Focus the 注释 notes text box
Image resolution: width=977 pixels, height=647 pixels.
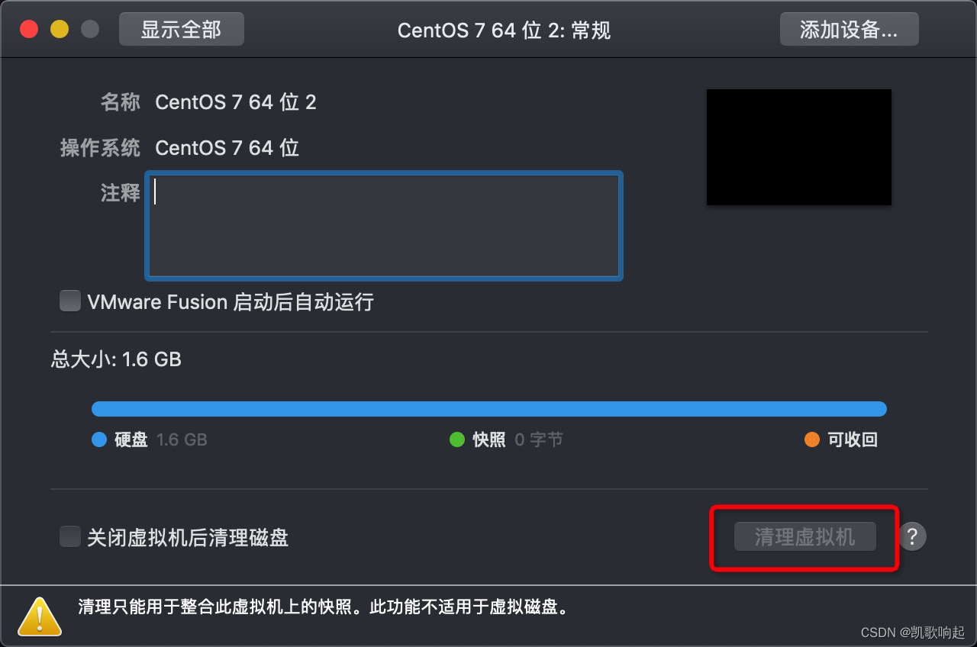(384, 225)
